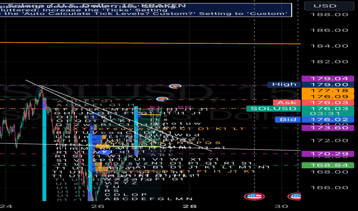Click the 172.00 price scale label
358x211 pixels.
coord(329,140)
